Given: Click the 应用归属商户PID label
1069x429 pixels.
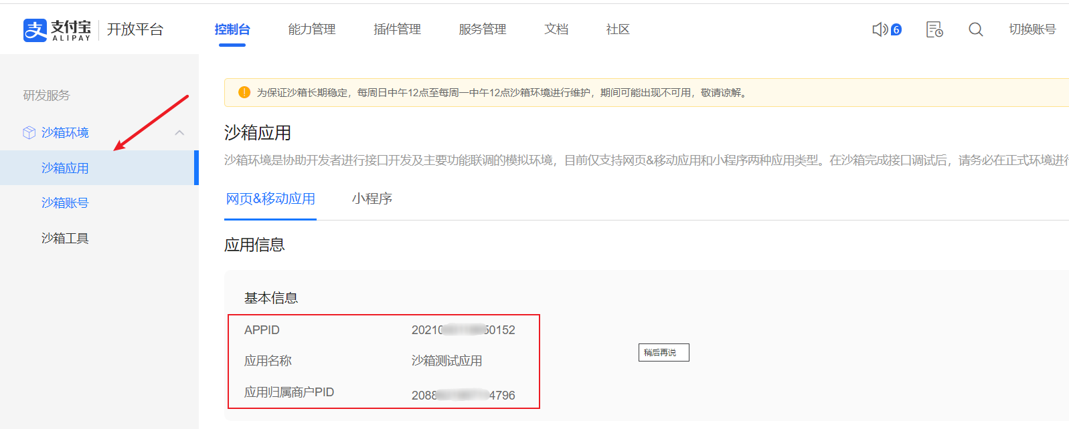Looking at the screenshot, I should point(289,392).
